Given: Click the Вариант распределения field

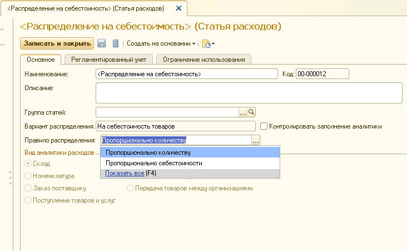Looking at the screenshot, I should (x=176, y=126).
